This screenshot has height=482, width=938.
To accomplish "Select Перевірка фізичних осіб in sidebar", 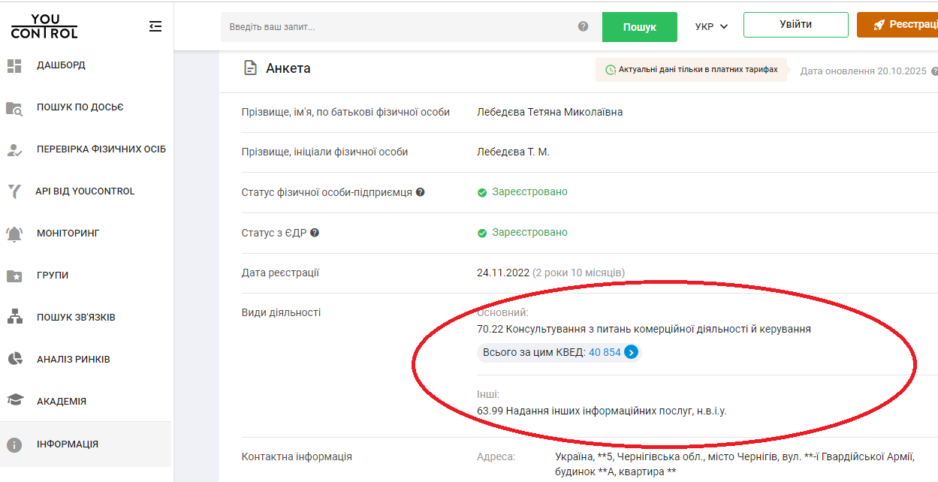I will pyautogui.click(x=101, y=149).
